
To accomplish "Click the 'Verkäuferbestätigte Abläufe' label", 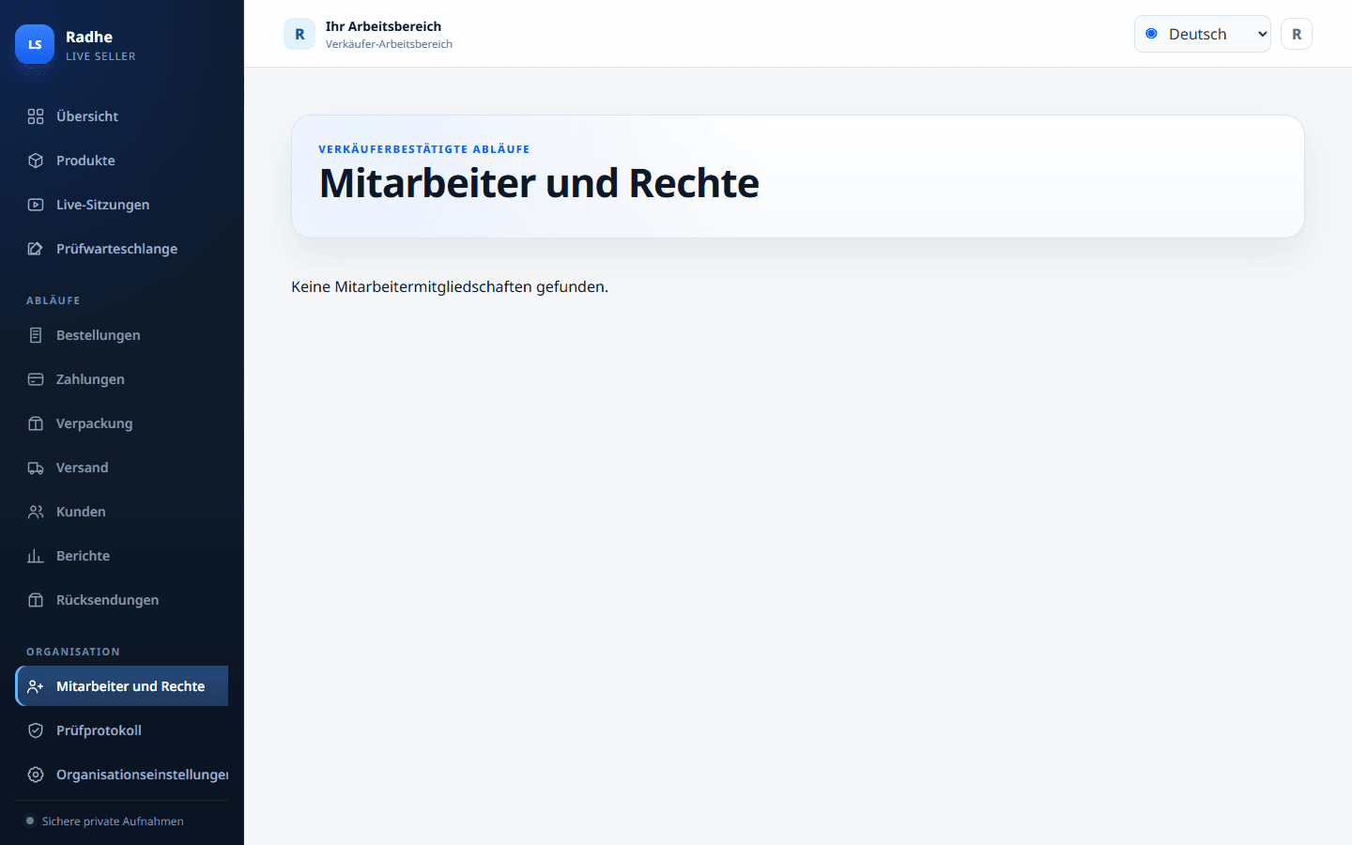I will point(424,149).
